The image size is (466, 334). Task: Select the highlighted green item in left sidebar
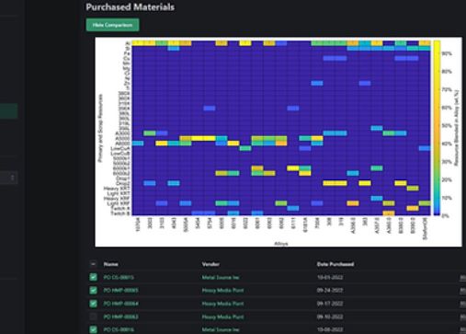coord(8,111)
